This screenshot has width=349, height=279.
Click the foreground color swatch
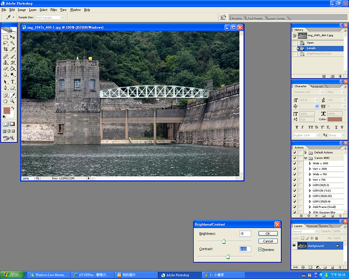pos(7,111)
